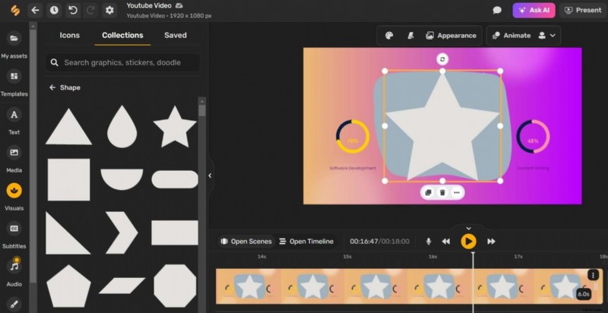Click the search graphics input field
Image resolution: width=608 pixels, height=313 pixels.
[129, 62]
